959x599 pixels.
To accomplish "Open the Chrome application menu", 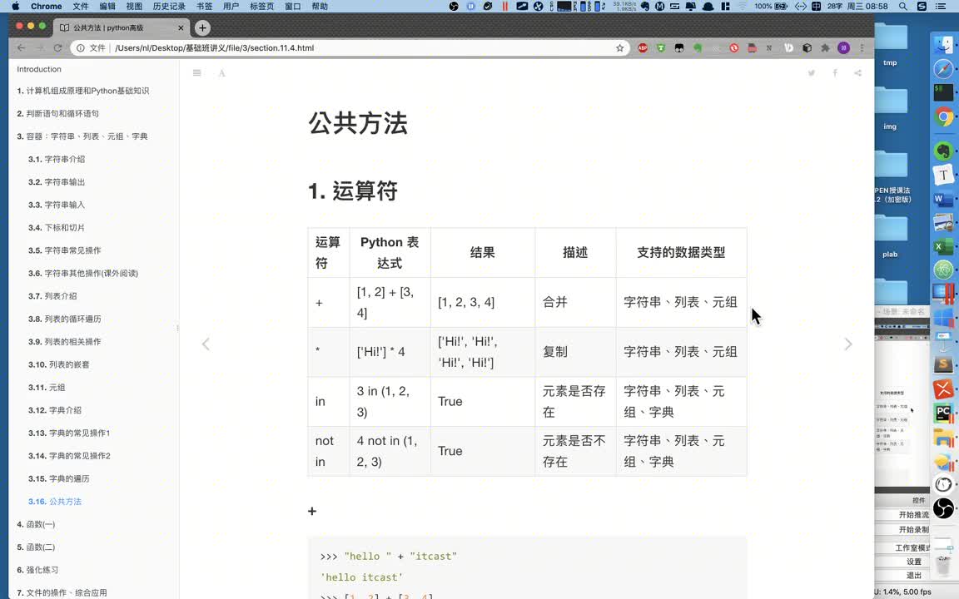I will coord(47,6).
